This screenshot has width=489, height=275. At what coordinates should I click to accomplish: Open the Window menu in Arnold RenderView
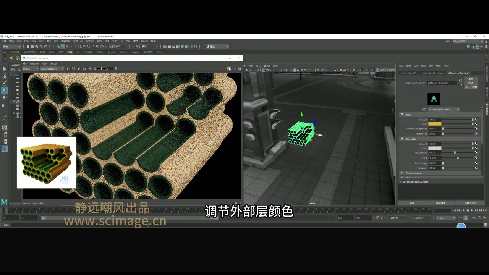point(34,63)
